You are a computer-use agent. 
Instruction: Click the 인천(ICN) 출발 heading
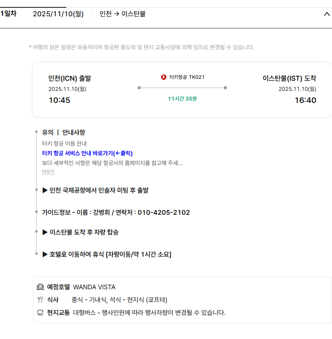70,78
